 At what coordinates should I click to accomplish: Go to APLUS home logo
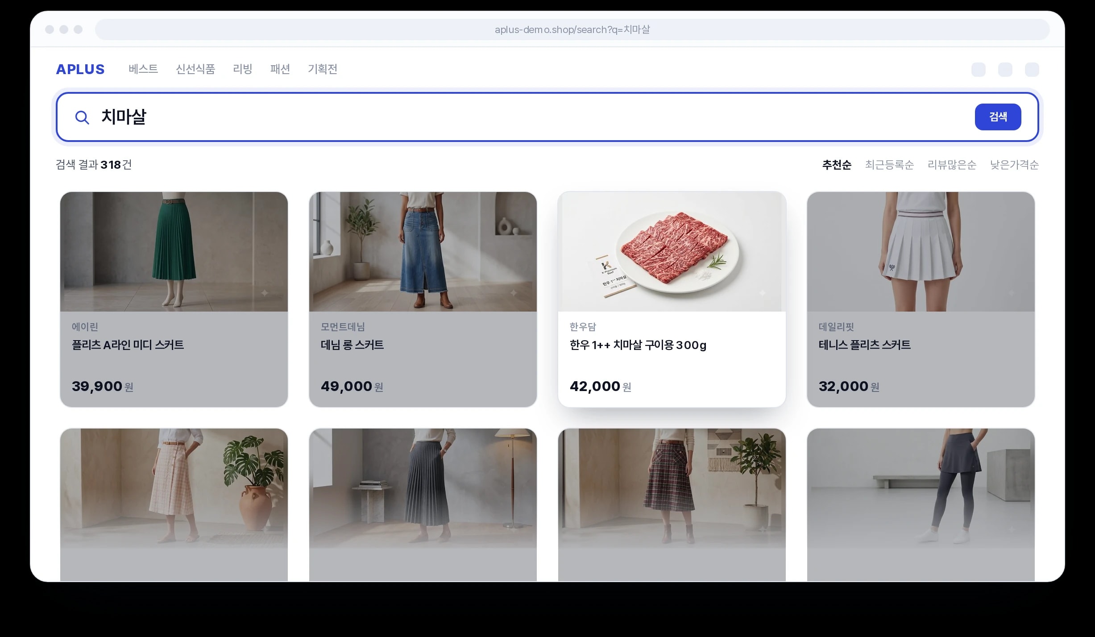80,69
